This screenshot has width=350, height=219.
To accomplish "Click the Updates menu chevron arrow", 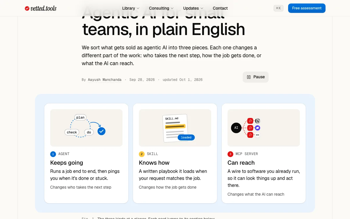I will (x=202, y=8).
